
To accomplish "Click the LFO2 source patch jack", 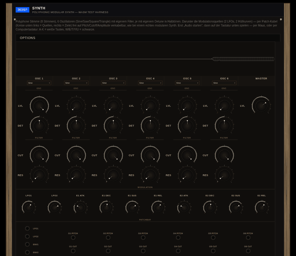I will 27,236.
